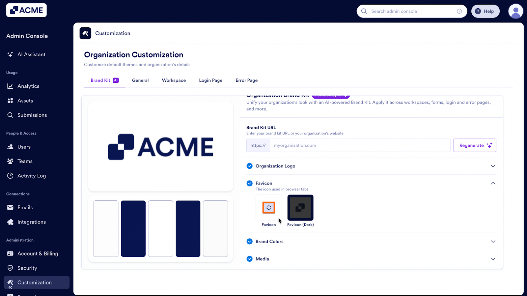Click the Organization Logo checkmark
This screenshot has height=296, width=527.
tap(250, 166)
